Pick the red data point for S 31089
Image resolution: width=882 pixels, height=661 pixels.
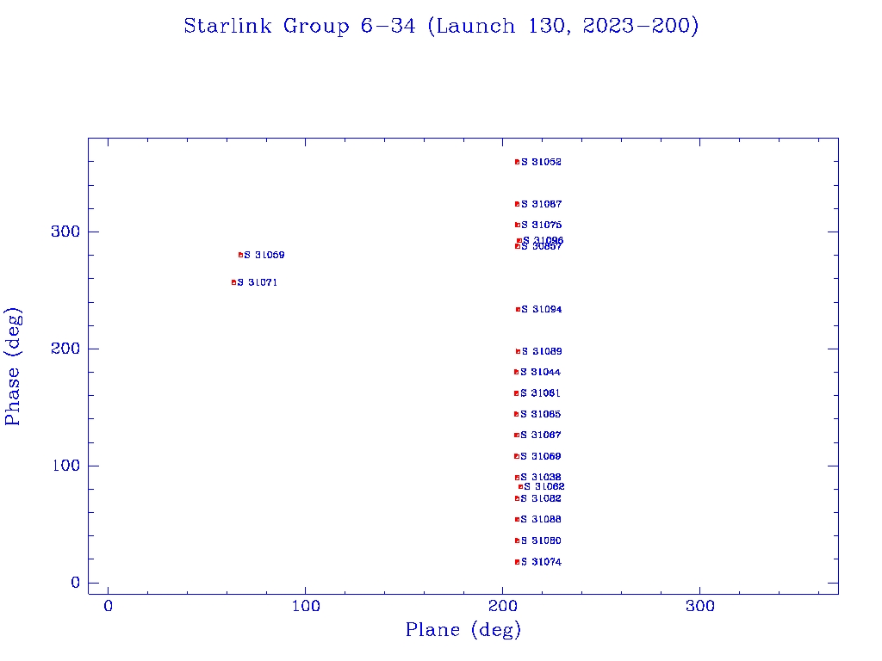[x=518, y=351]
